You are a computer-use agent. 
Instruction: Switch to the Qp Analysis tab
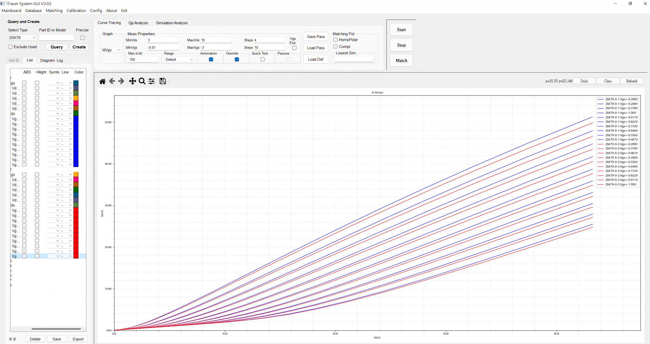[x=138, y=23]
